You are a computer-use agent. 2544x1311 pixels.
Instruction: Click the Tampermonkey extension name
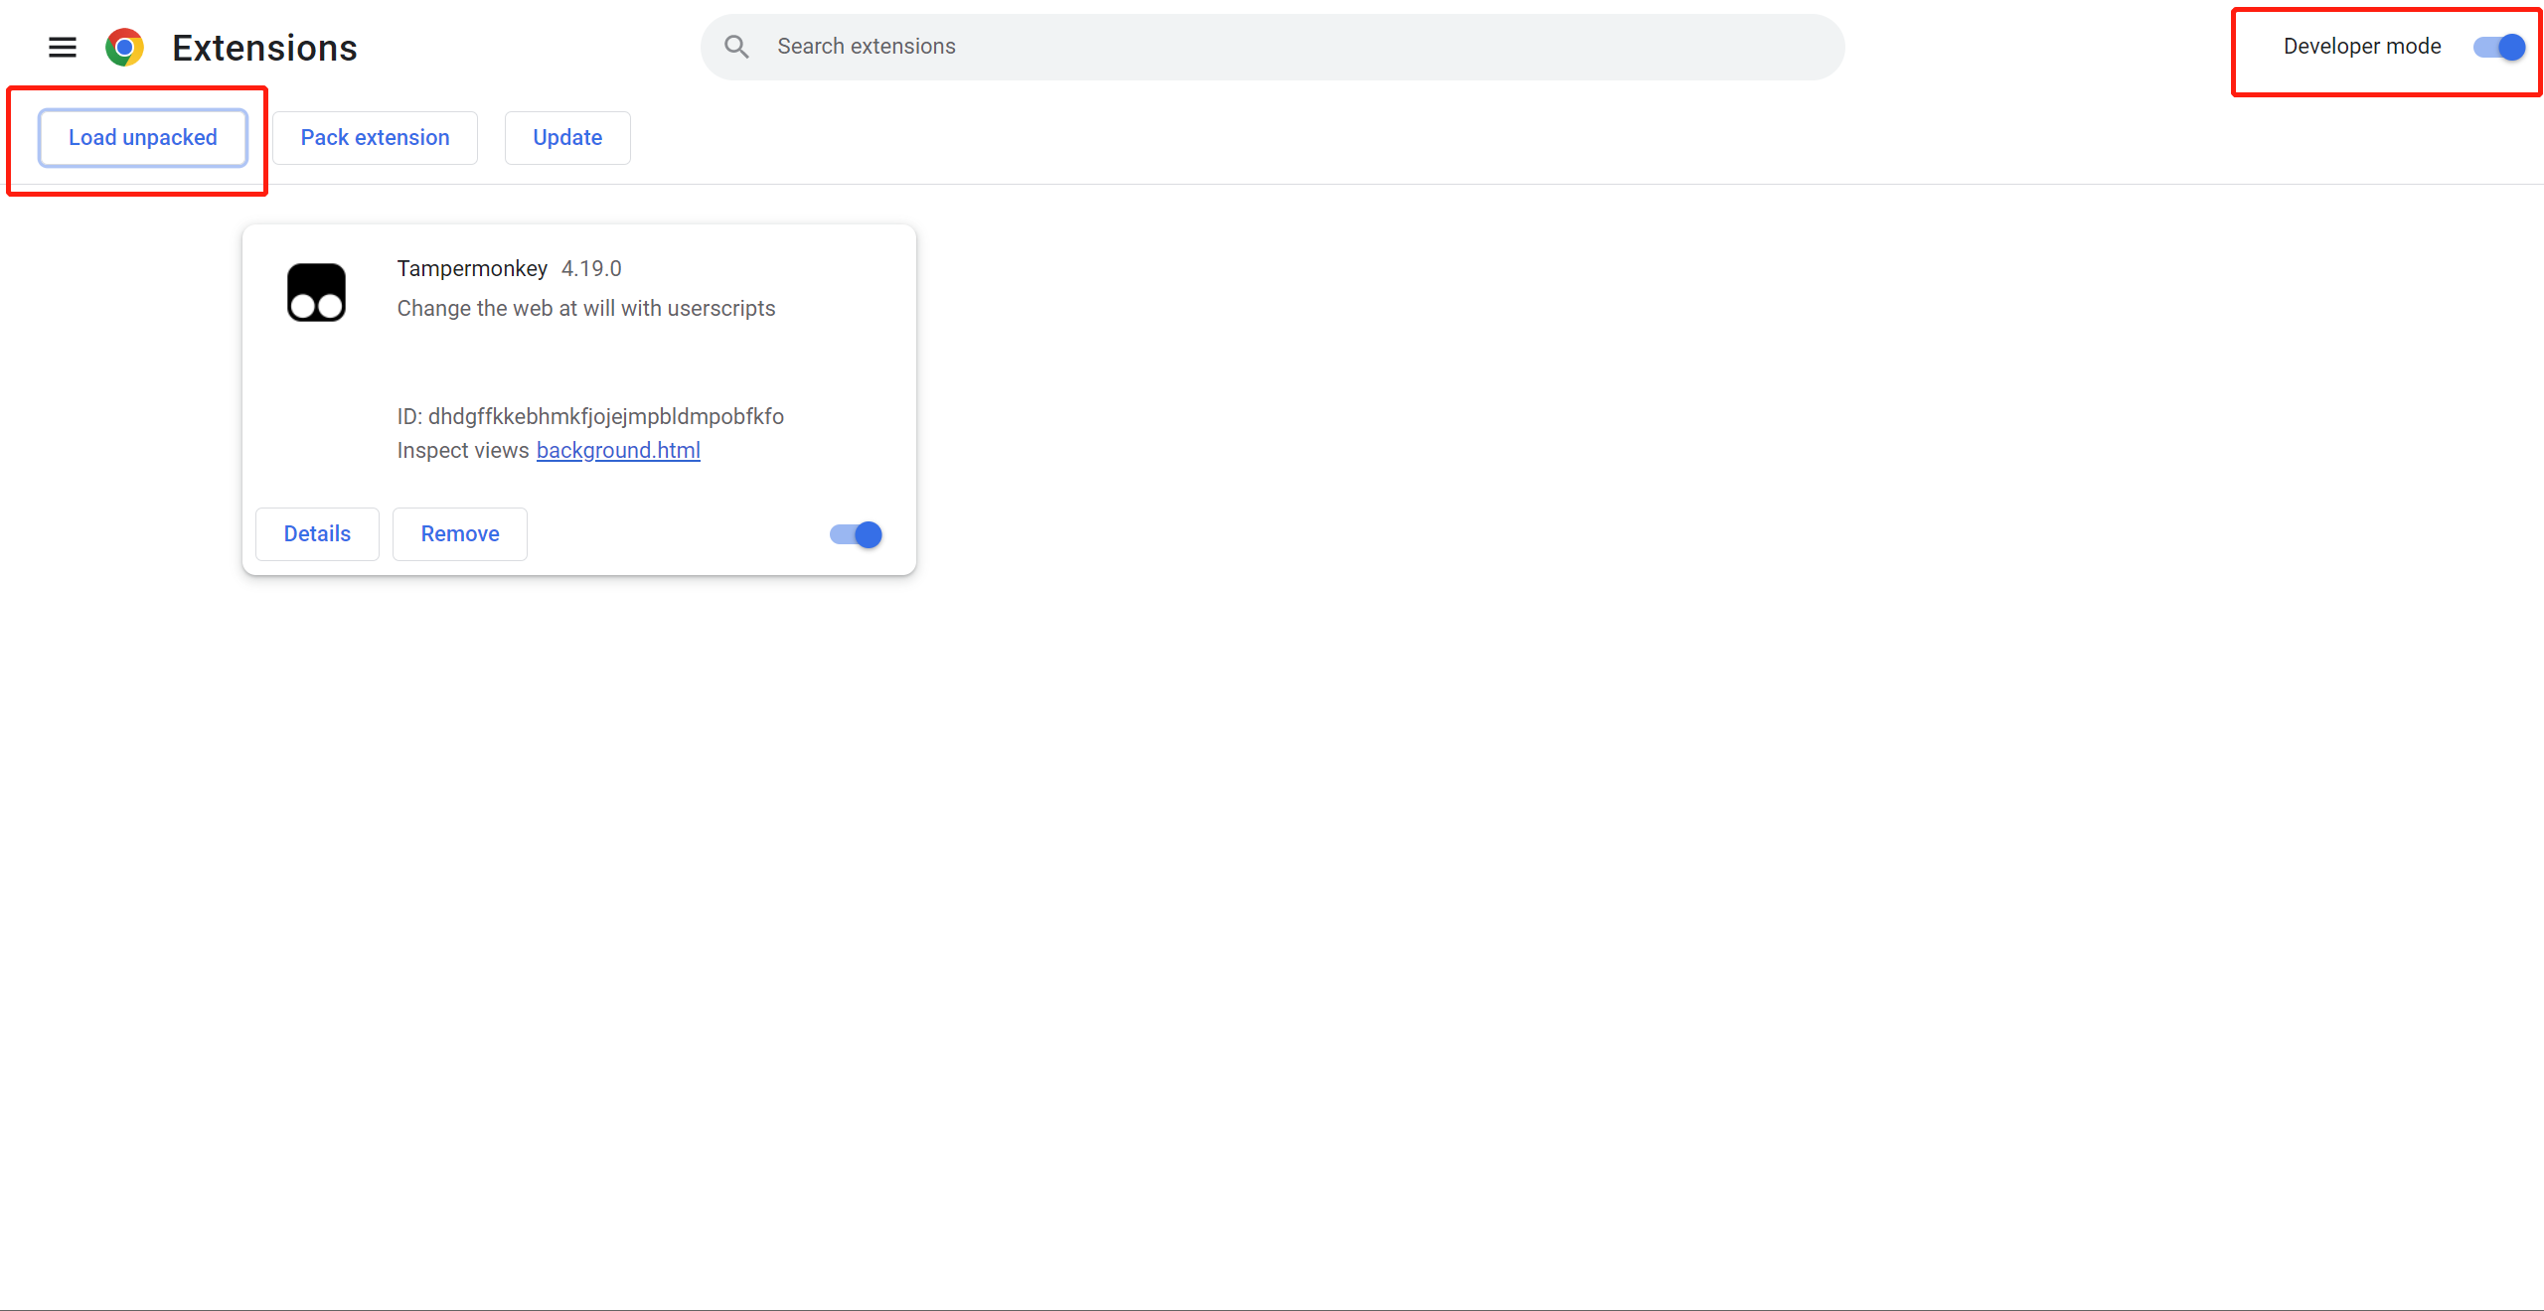472,269
